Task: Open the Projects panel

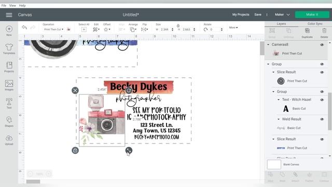Action: 9,67
